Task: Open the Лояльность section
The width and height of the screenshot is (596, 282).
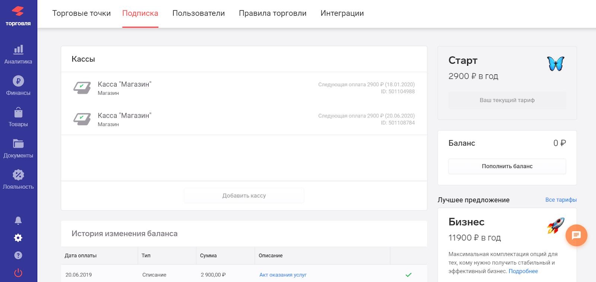Action: (18, 180)
